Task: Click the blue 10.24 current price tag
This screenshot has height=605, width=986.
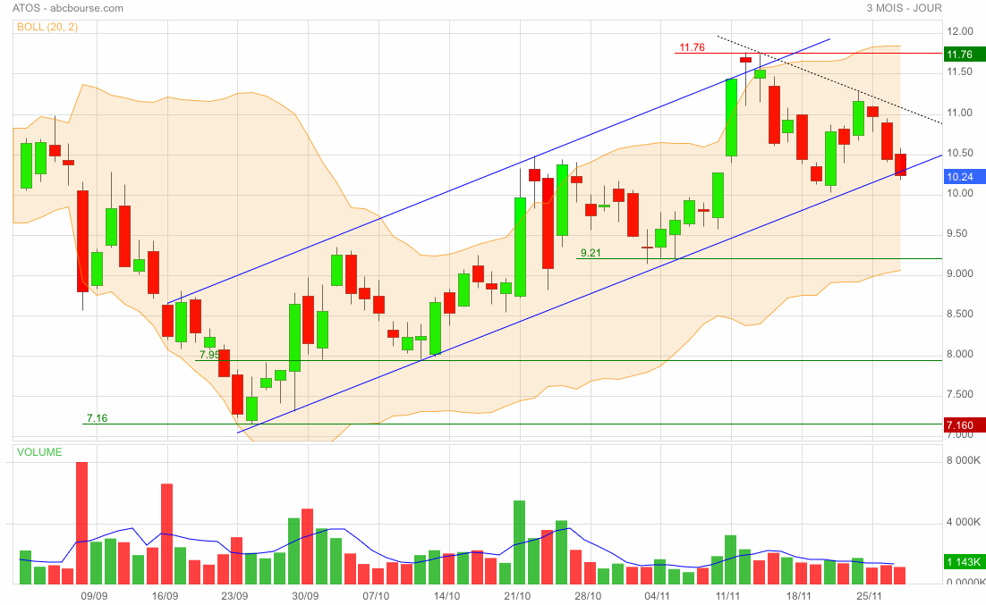Action: point(965,177)
